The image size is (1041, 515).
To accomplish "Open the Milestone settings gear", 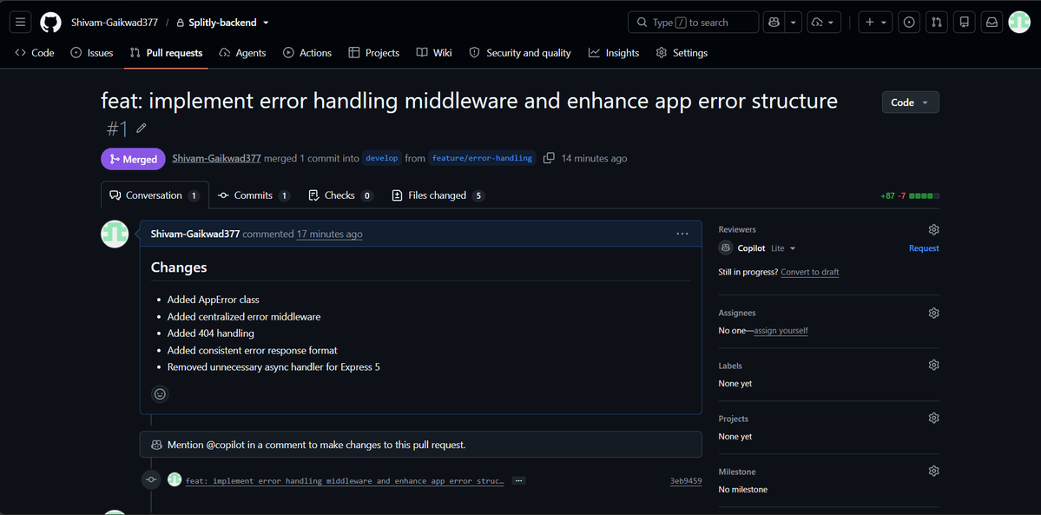I will pos(933,471).
